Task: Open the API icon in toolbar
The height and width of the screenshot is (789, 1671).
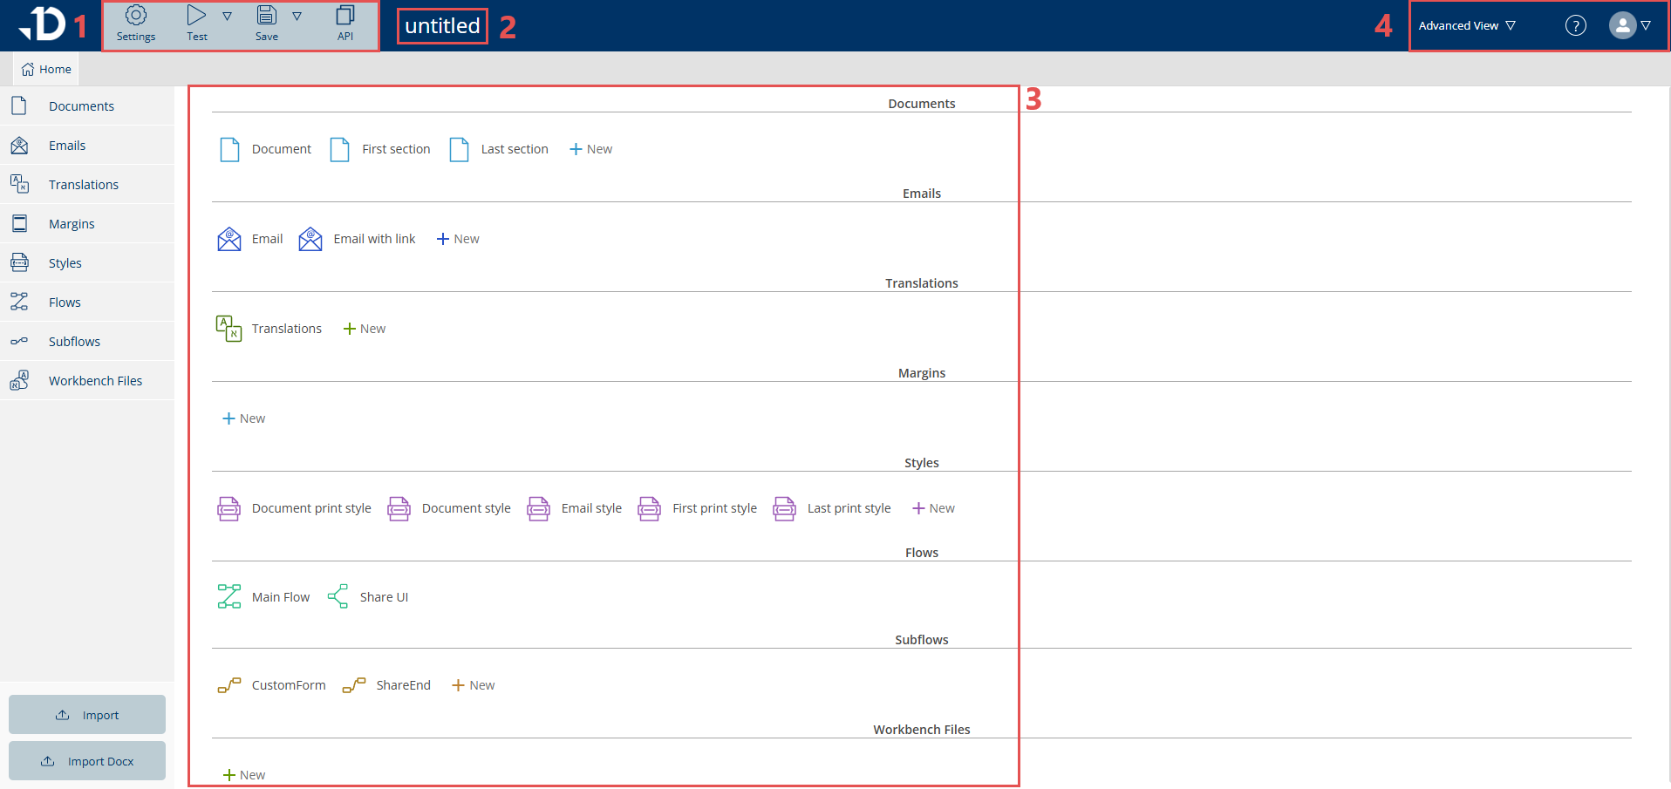Action: [x=345, y=16]
